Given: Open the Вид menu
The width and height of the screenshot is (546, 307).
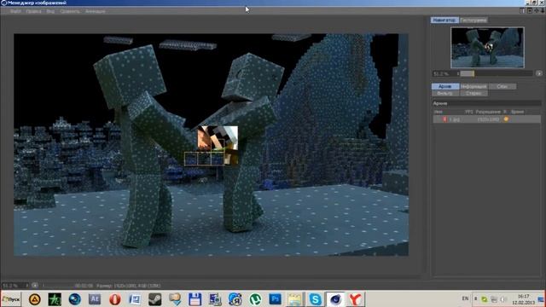Looking at the screenshot, I should tap(50, 11).
